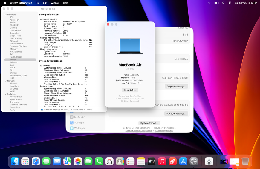Select Memory in Hardware list
This screenshot has height=169, width=260.
pos(14,49)
